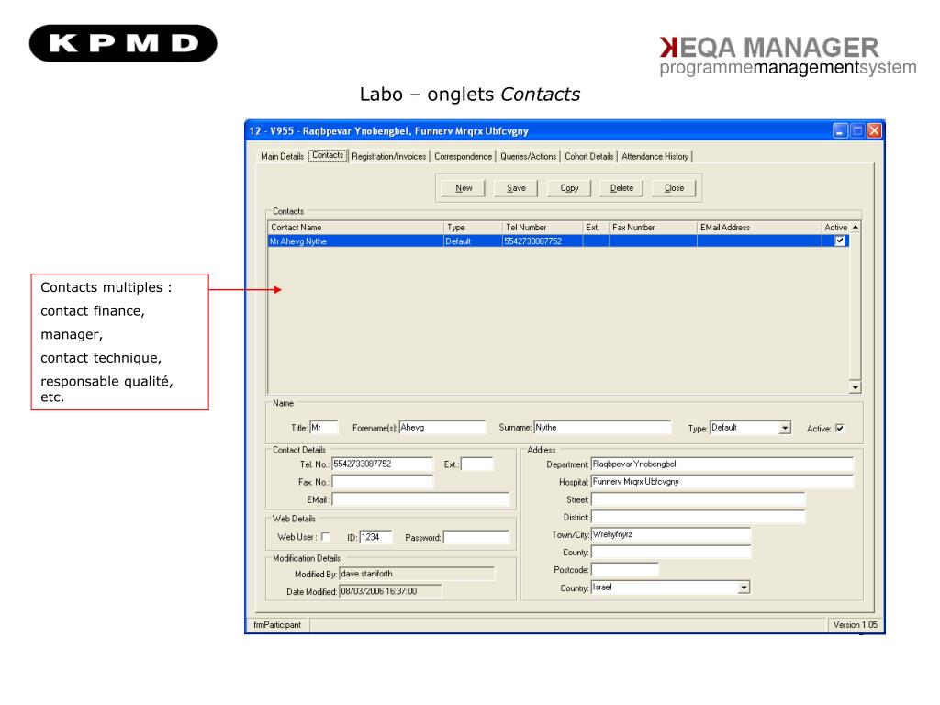This screenshot has width=940, height=705.
Task: Toggle the Active checkbox in Name section
Action: (839, 428)
